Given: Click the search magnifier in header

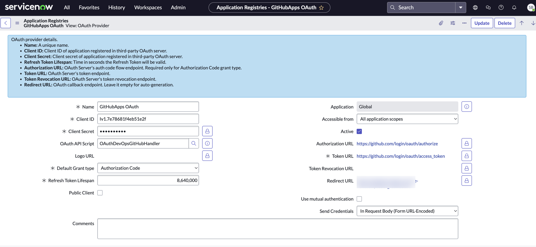Looking at the screenshot, I should (x=393, y=7).
